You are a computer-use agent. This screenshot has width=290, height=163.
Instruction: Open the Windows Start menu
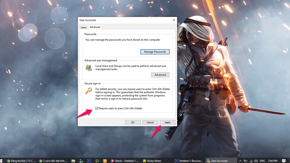[x=1, y=161]
